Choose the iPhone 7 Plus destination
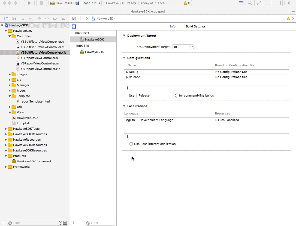Viewport: 296px width, 226px height. click(x=88, y=3)
